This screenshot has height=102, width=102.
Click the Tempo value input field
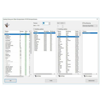(45, 23)
